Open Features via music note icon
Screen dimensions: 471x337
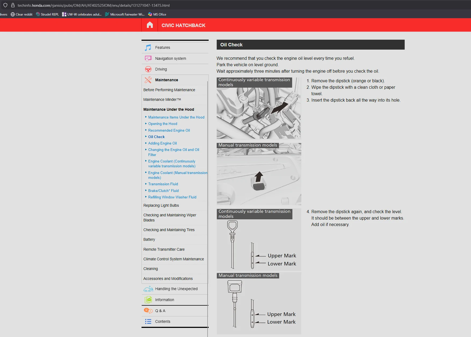148,47
